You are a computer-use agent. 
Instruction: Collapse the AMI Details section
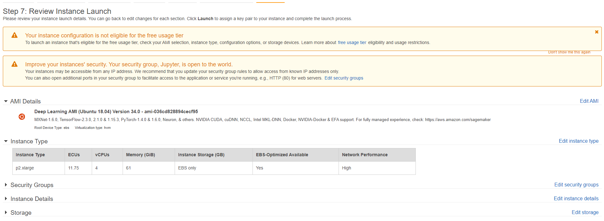pos(6,101)
